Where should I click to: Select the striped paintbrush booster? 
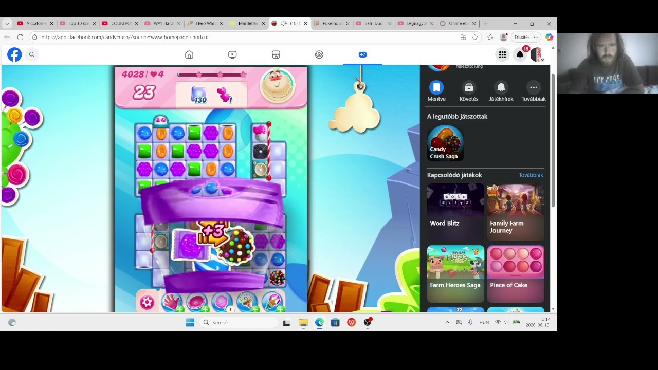click(x=272, y=302)
